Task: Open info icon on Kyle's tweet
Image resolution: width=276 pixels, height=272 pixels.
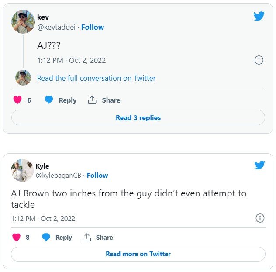Action: [260, 218]
